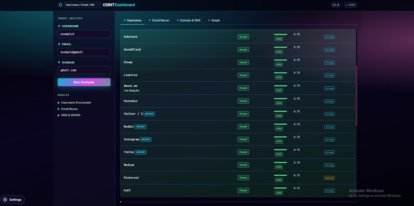Switch to the Email Recon tab

tap(159, 20)
